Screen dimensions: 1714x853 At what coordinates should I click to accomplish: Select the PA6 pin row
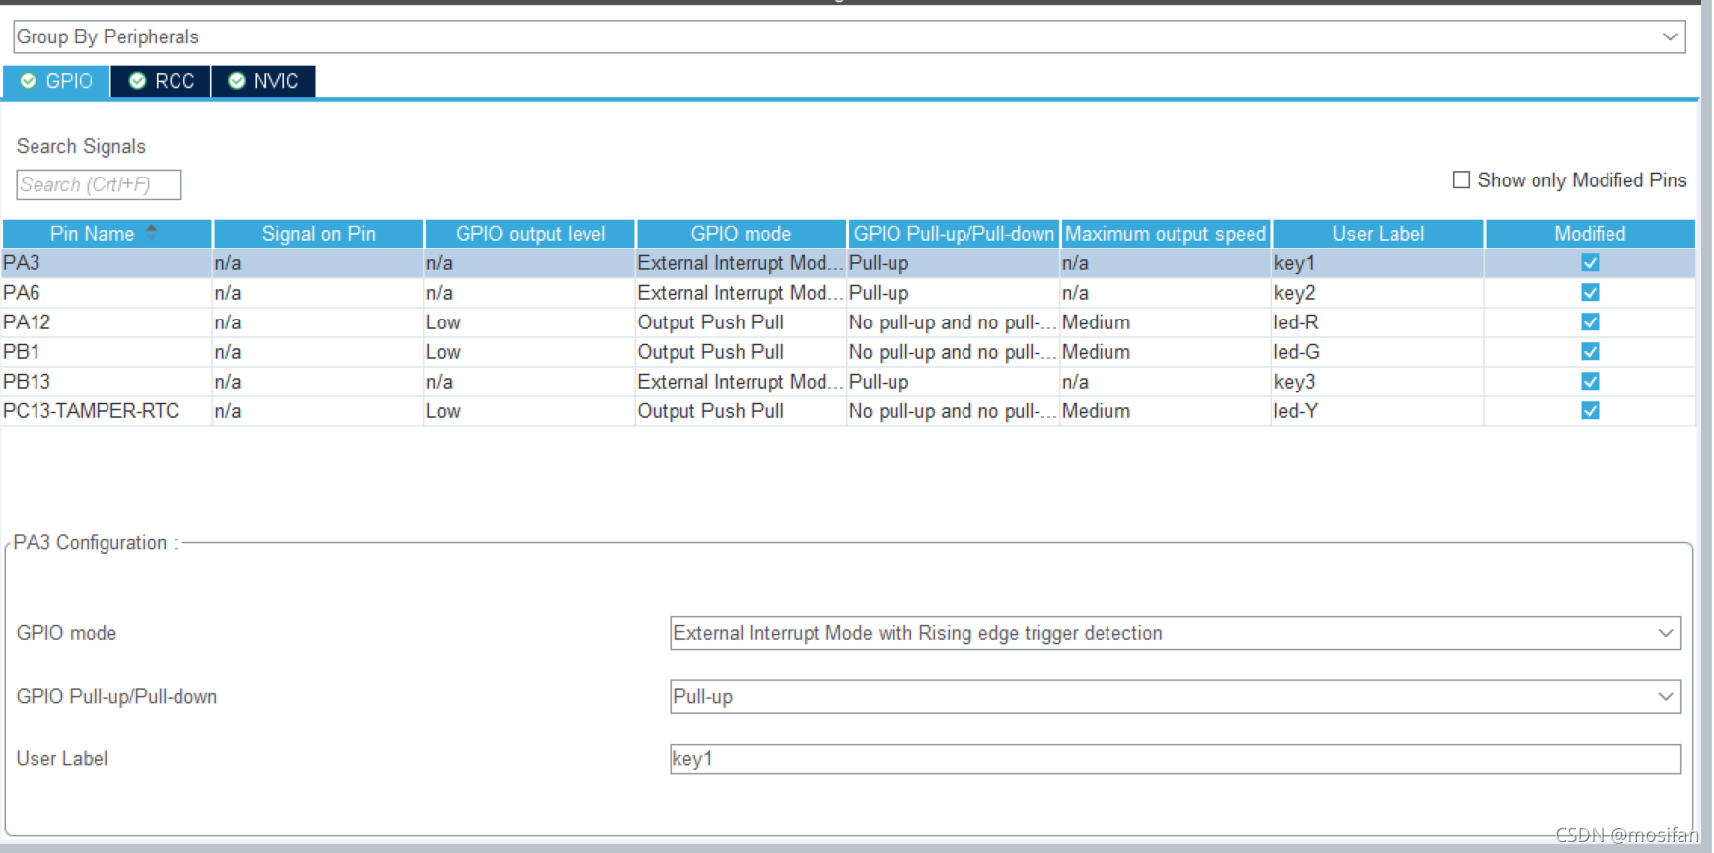848,293
